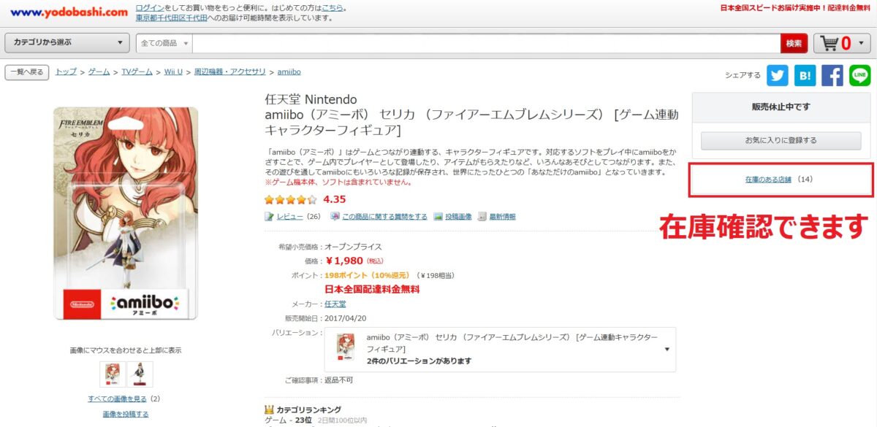Click the main amiibo セリカ product image
The image size is (877, 427).
point(126,214)
